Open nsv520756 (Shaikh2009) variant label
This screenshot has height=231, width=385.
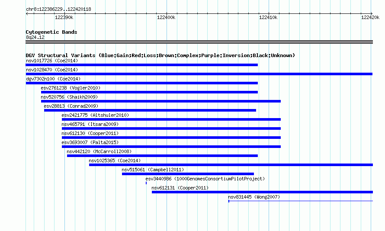click(69, 97)
